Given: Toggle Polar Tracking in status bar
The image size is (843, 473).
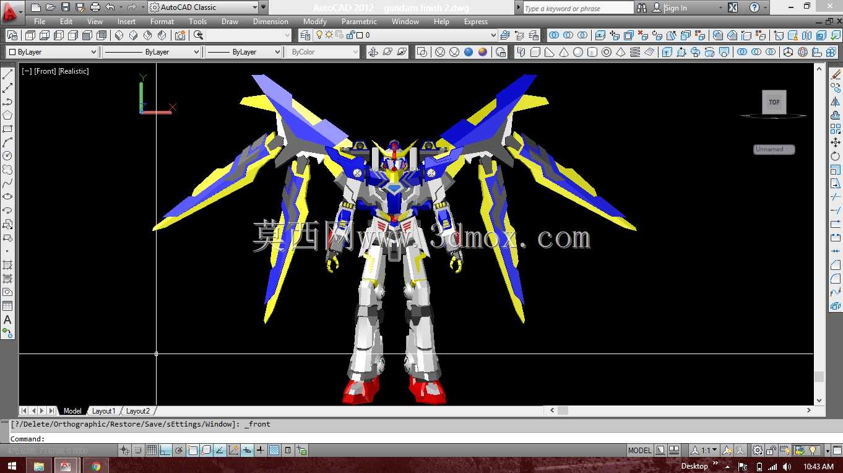Looking at the screenshot, I should 179,451.
